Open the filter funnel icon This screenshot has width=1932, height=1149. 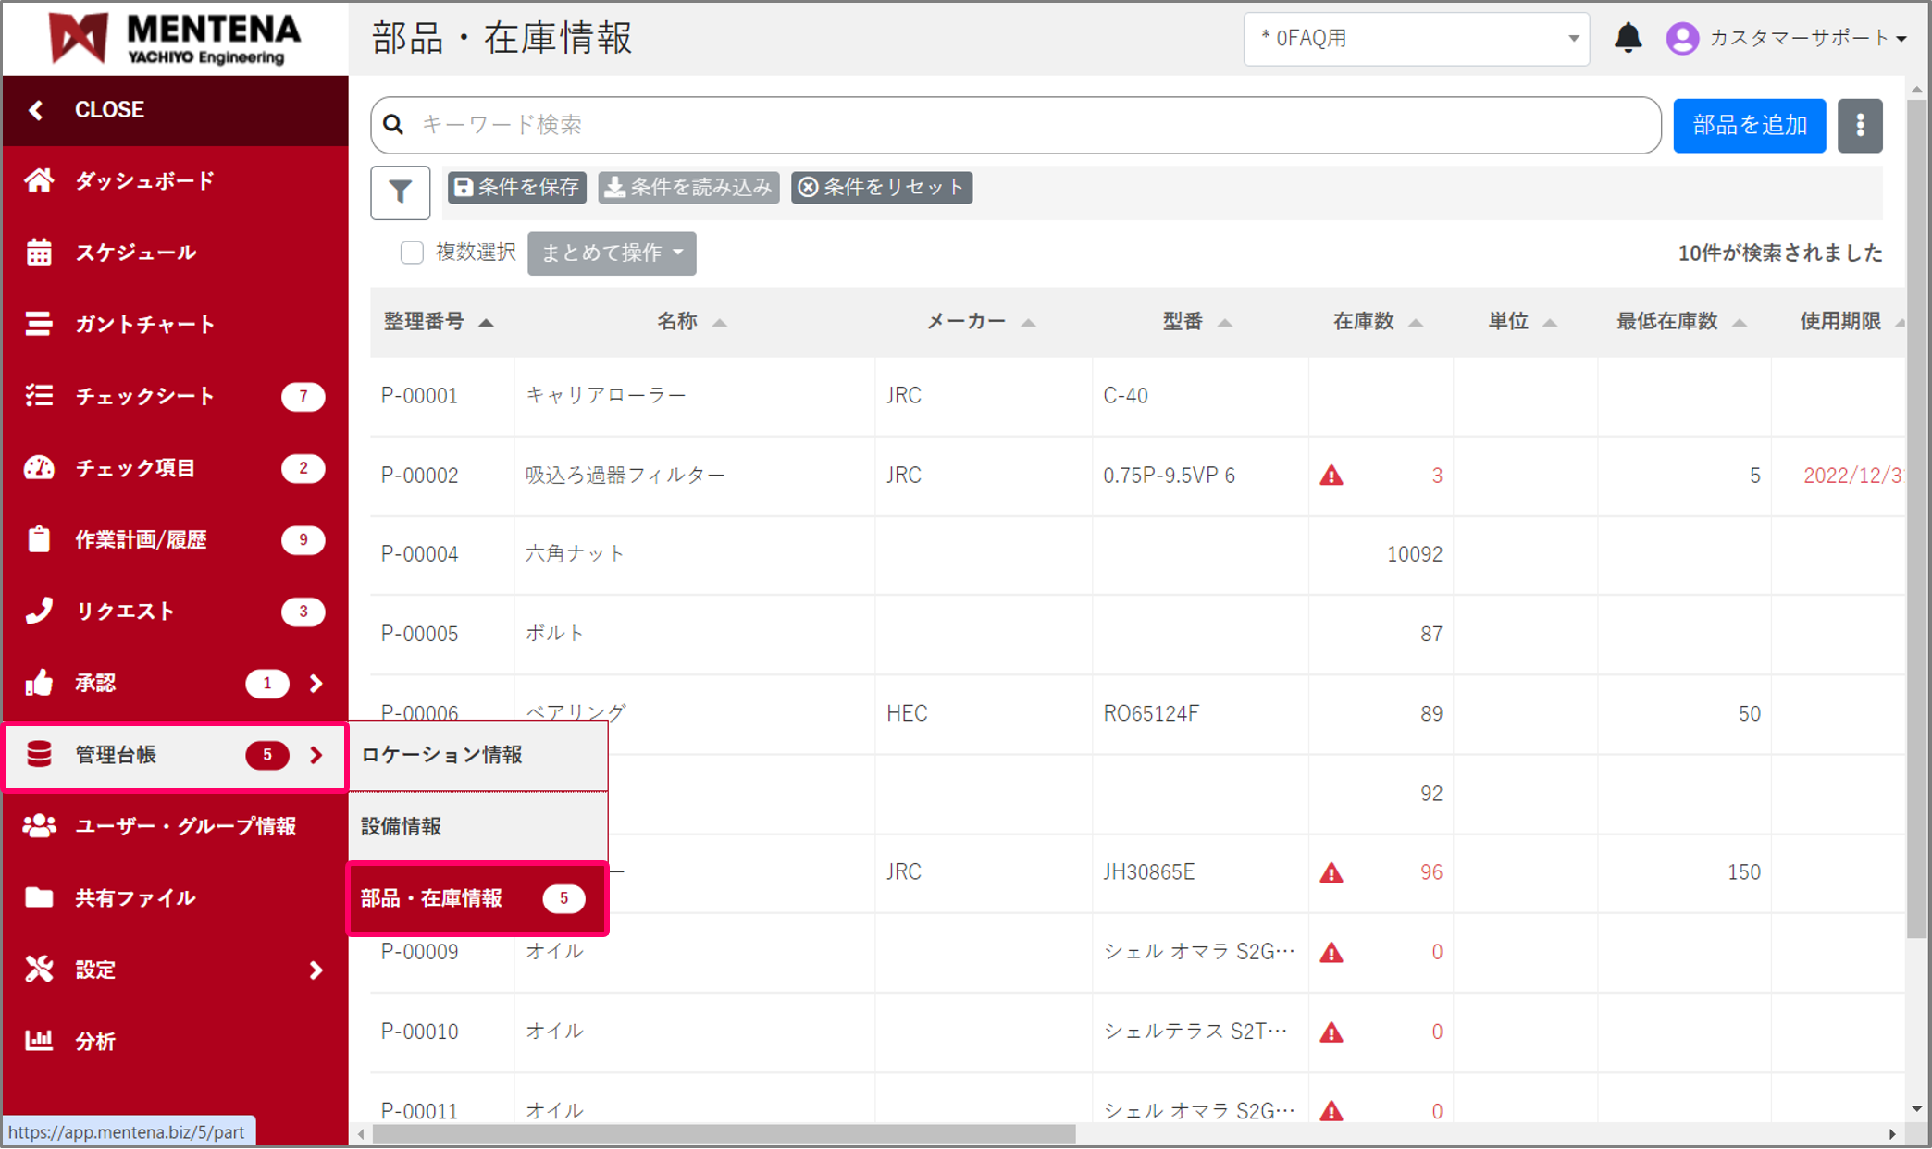pos(400,192)
